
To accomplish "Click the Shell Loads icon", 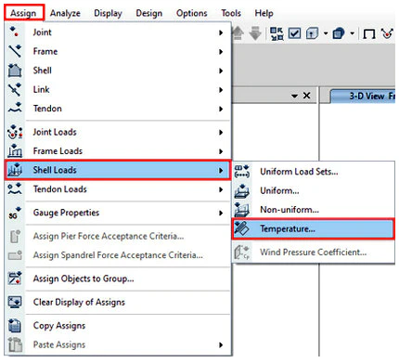I will tap(15, 170).
